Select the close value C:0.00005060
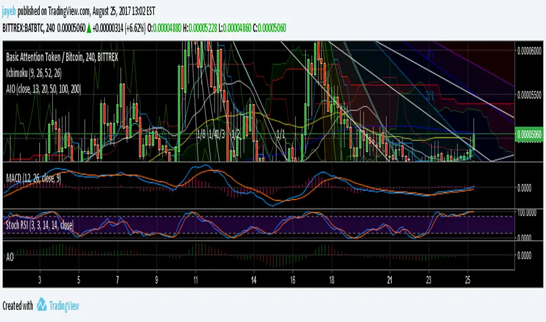Image resolution: width=546 pixels, height=322 pixels. (x=269, y=28)
